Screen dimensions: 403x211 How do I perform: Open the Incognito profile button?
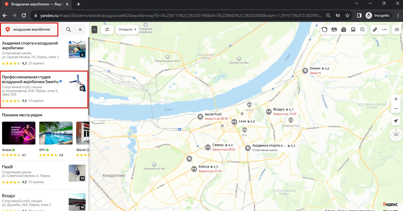coord(378,15)
